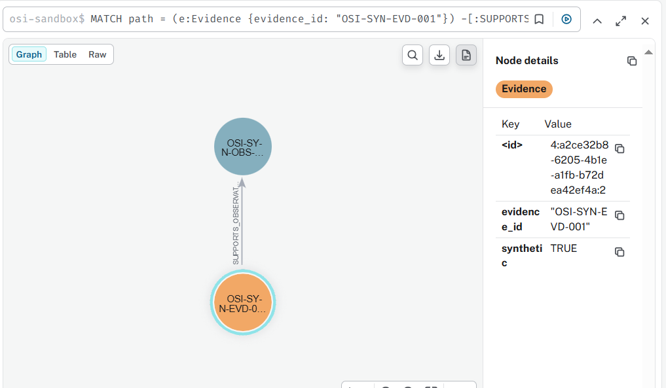Toggle the node details panel icon
The height and width of the screenshot is (388, 666).
466,55
